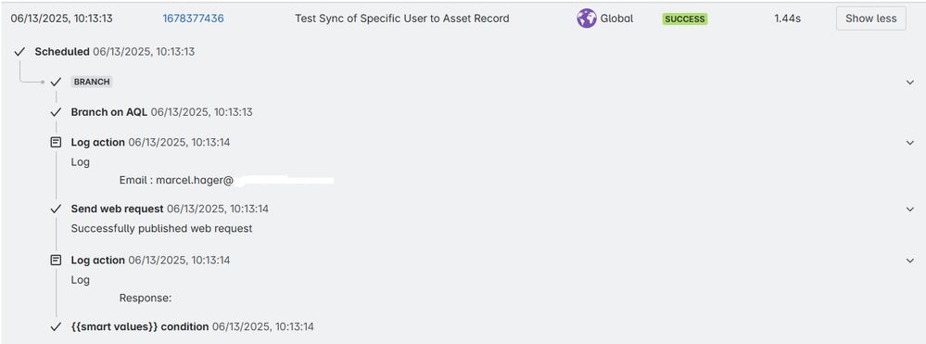Click the purple Global globe icon

click(587, 19)
